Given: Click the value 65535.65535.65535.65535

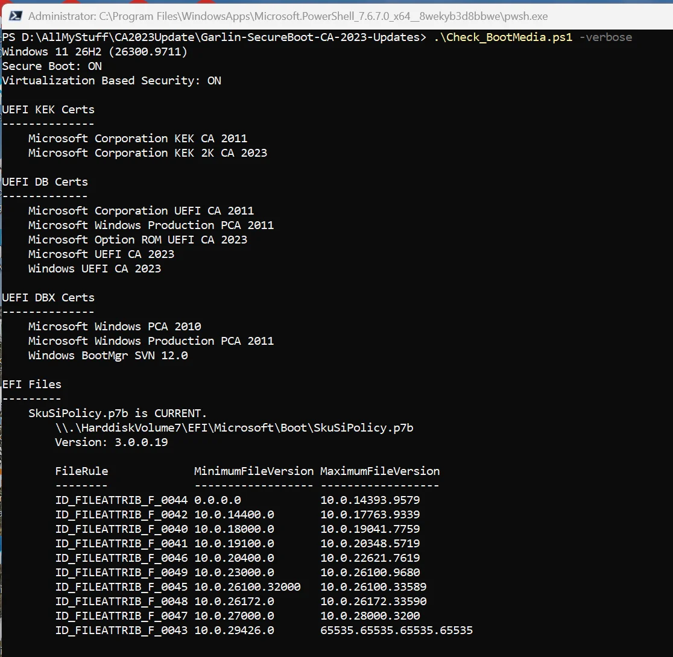Looking at the screenshot, I should [397, 630].
